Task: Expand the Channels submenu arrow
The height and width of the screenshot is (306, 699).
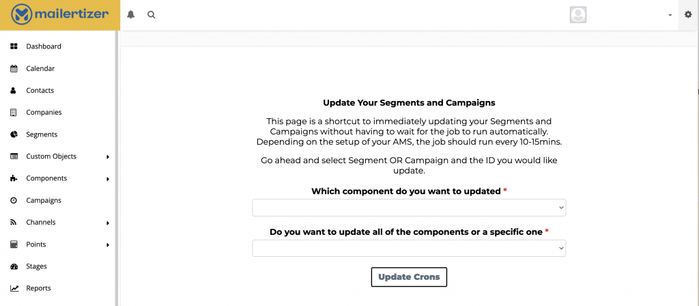Action: [108, 223]
